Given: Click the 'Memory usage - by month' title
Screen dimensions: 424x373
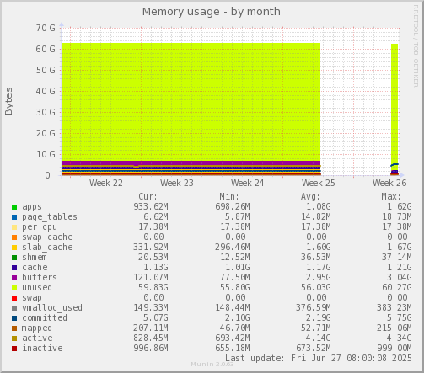Looking at the screenshot, I should pos(212,12).
